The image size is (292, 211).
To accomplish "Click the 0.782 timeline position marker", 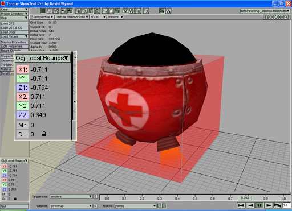I will 245,198.
